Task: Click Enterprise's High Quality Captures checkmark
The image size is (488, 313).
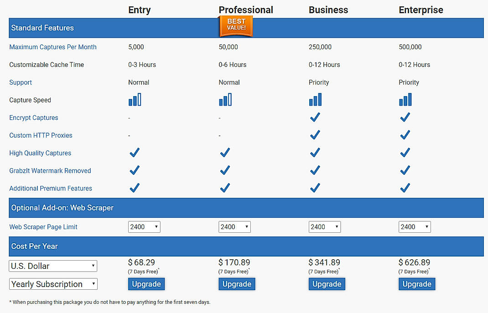Action: pyautogui.click(x=405, y=153)
